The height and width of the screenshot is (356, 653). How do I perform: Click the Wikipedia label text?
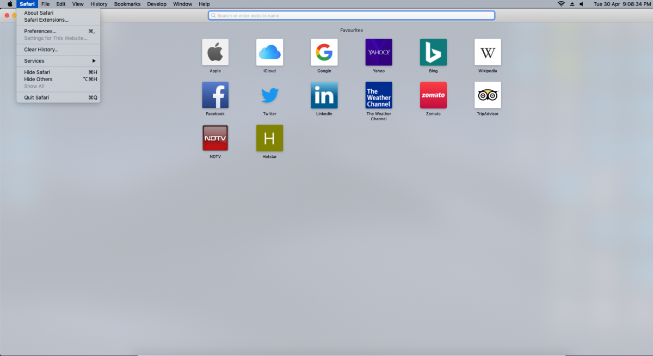point(488,71)
